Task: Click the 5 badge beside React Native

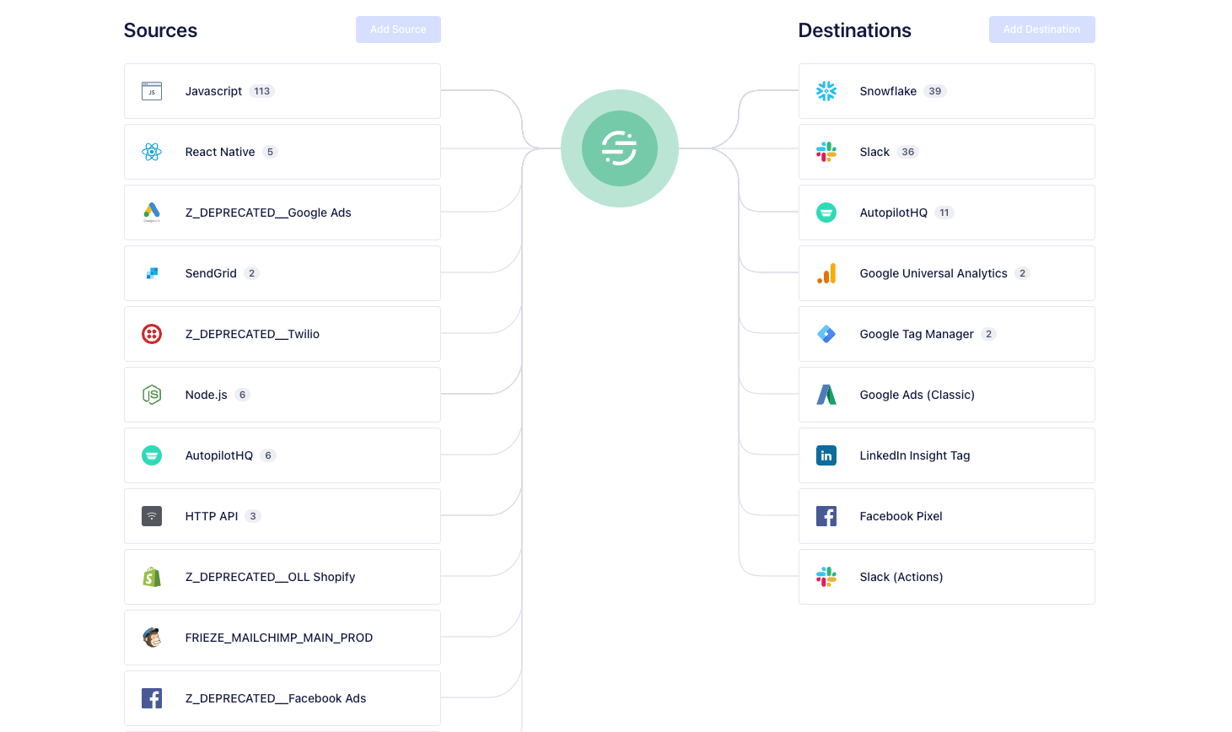Action: [x=270, y=152]
